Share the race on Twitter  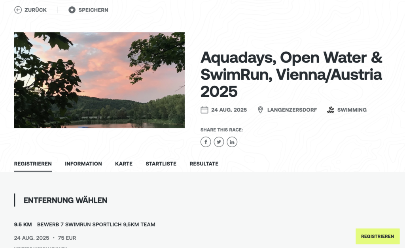pyautogui.click(x=219, y=142)
